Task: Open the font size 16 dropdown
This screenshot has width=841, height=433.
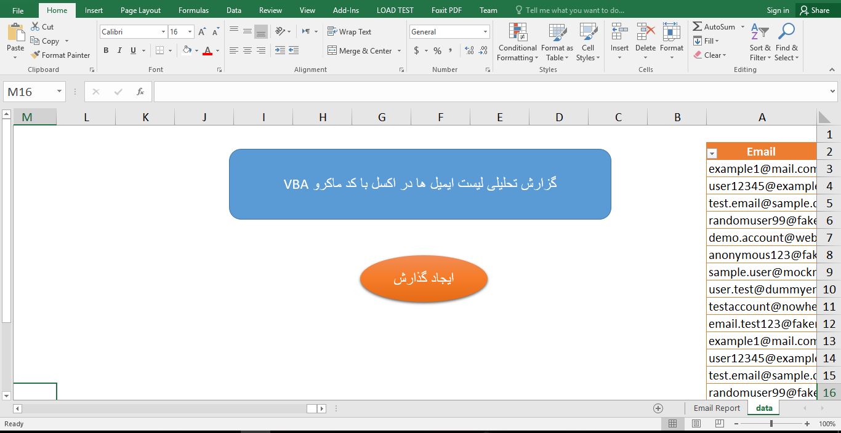Action: pos(190,31)
